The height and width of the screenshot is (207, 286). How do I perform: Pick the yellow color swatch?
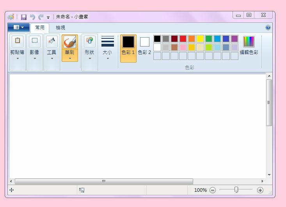tap(200, 39)
